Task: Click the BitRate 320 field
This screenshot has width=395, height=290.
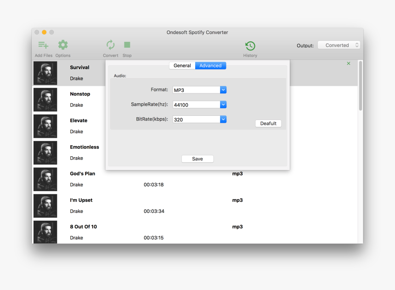Action: pos(197,119)
